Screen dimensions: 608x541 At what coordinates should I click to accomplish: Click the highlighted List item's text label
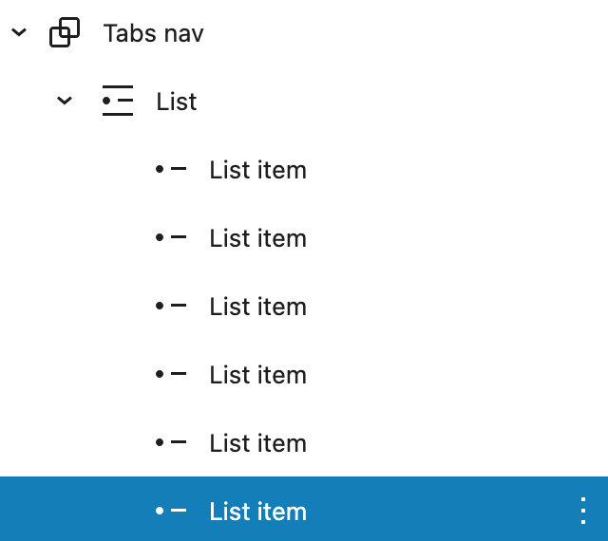(257, 512)
